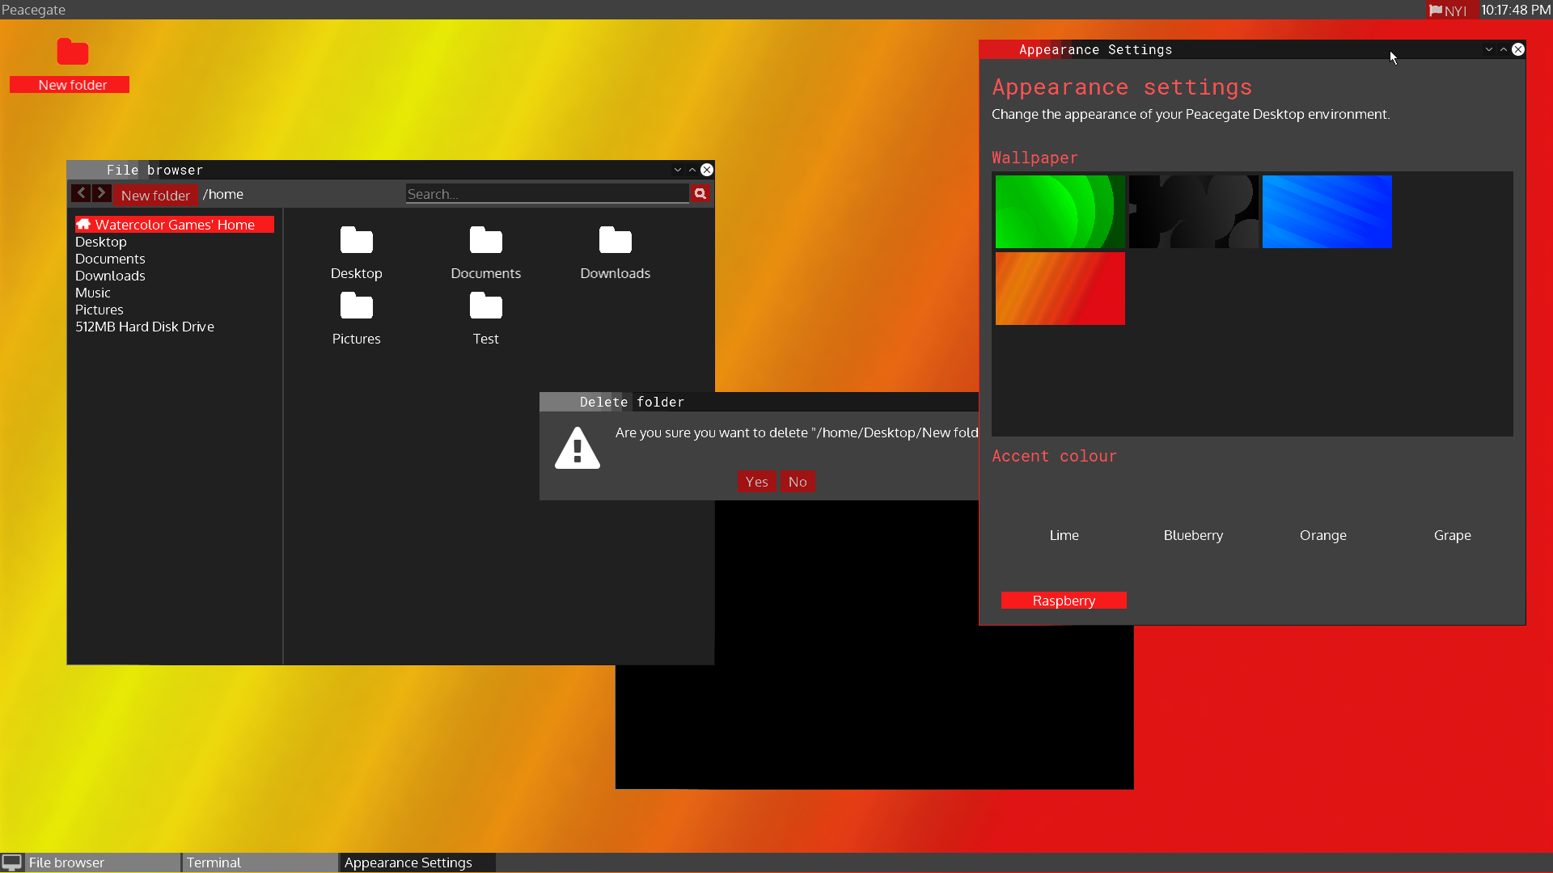Select Watercolor Games' Home in sidebar

[x=175, y=225]
